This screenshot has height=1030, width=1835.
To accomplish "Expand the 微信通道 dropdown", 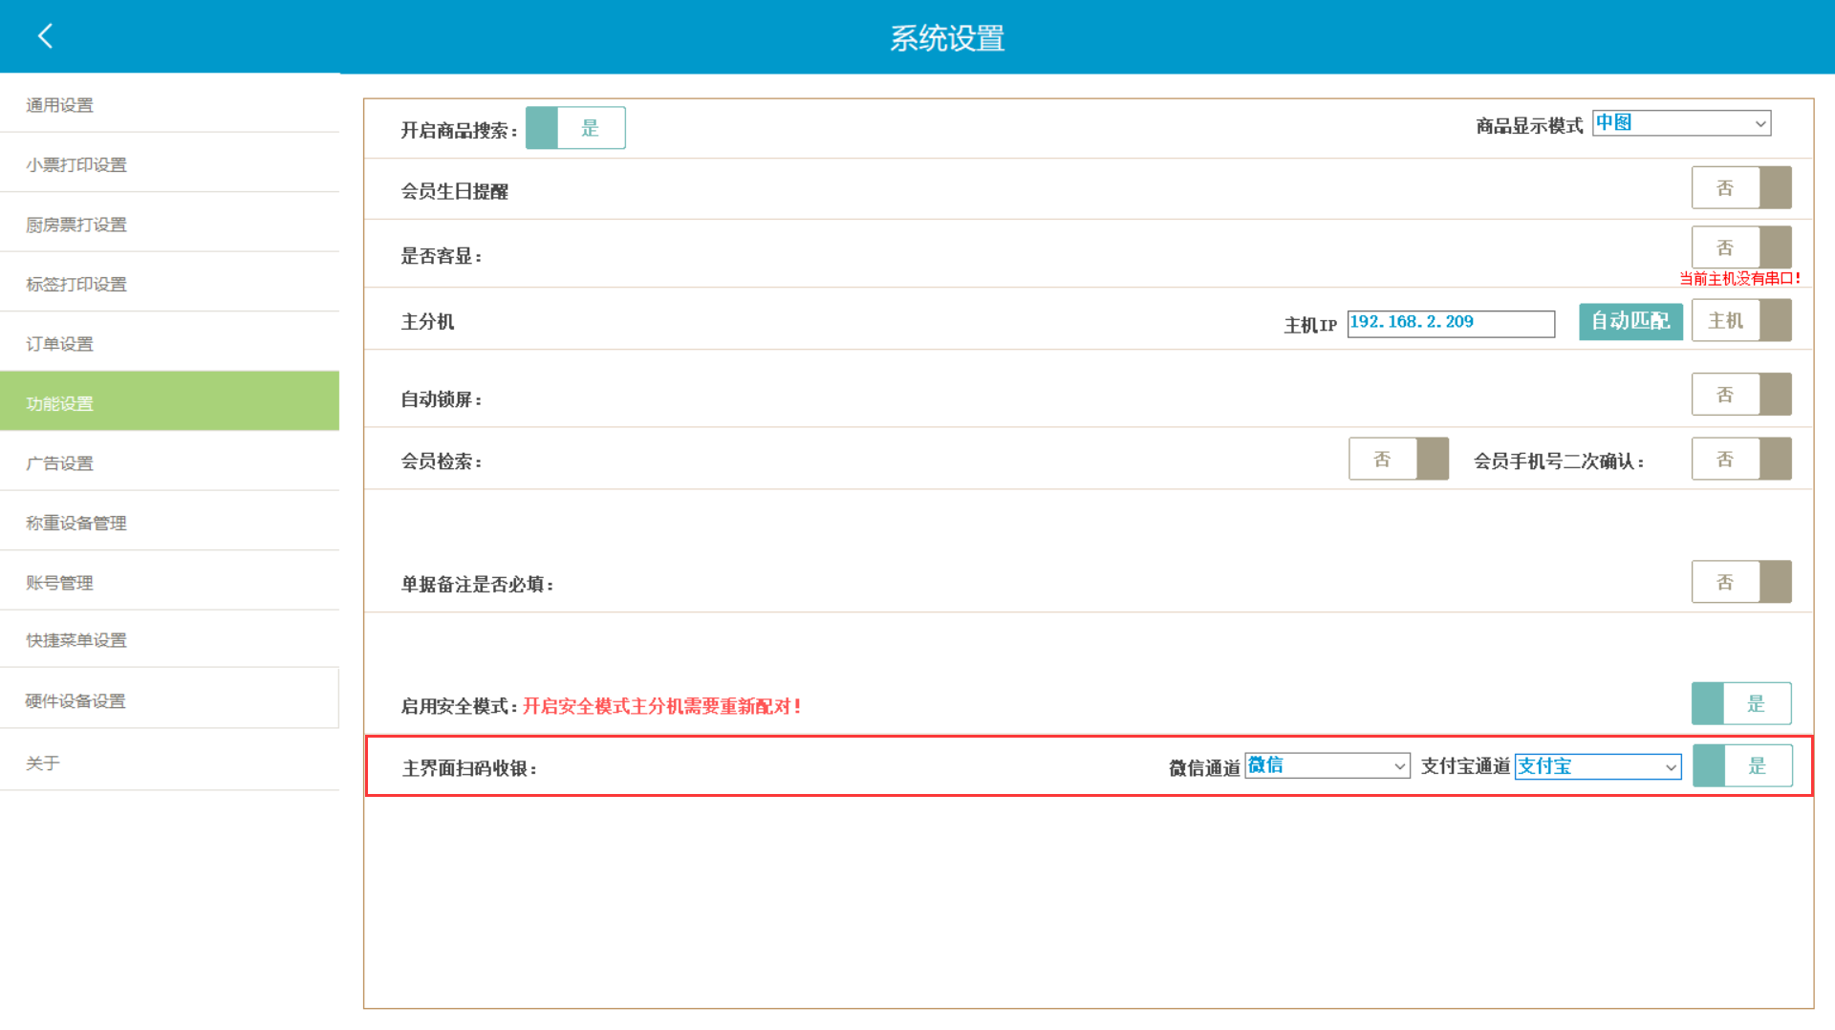I will (1327, 766).
